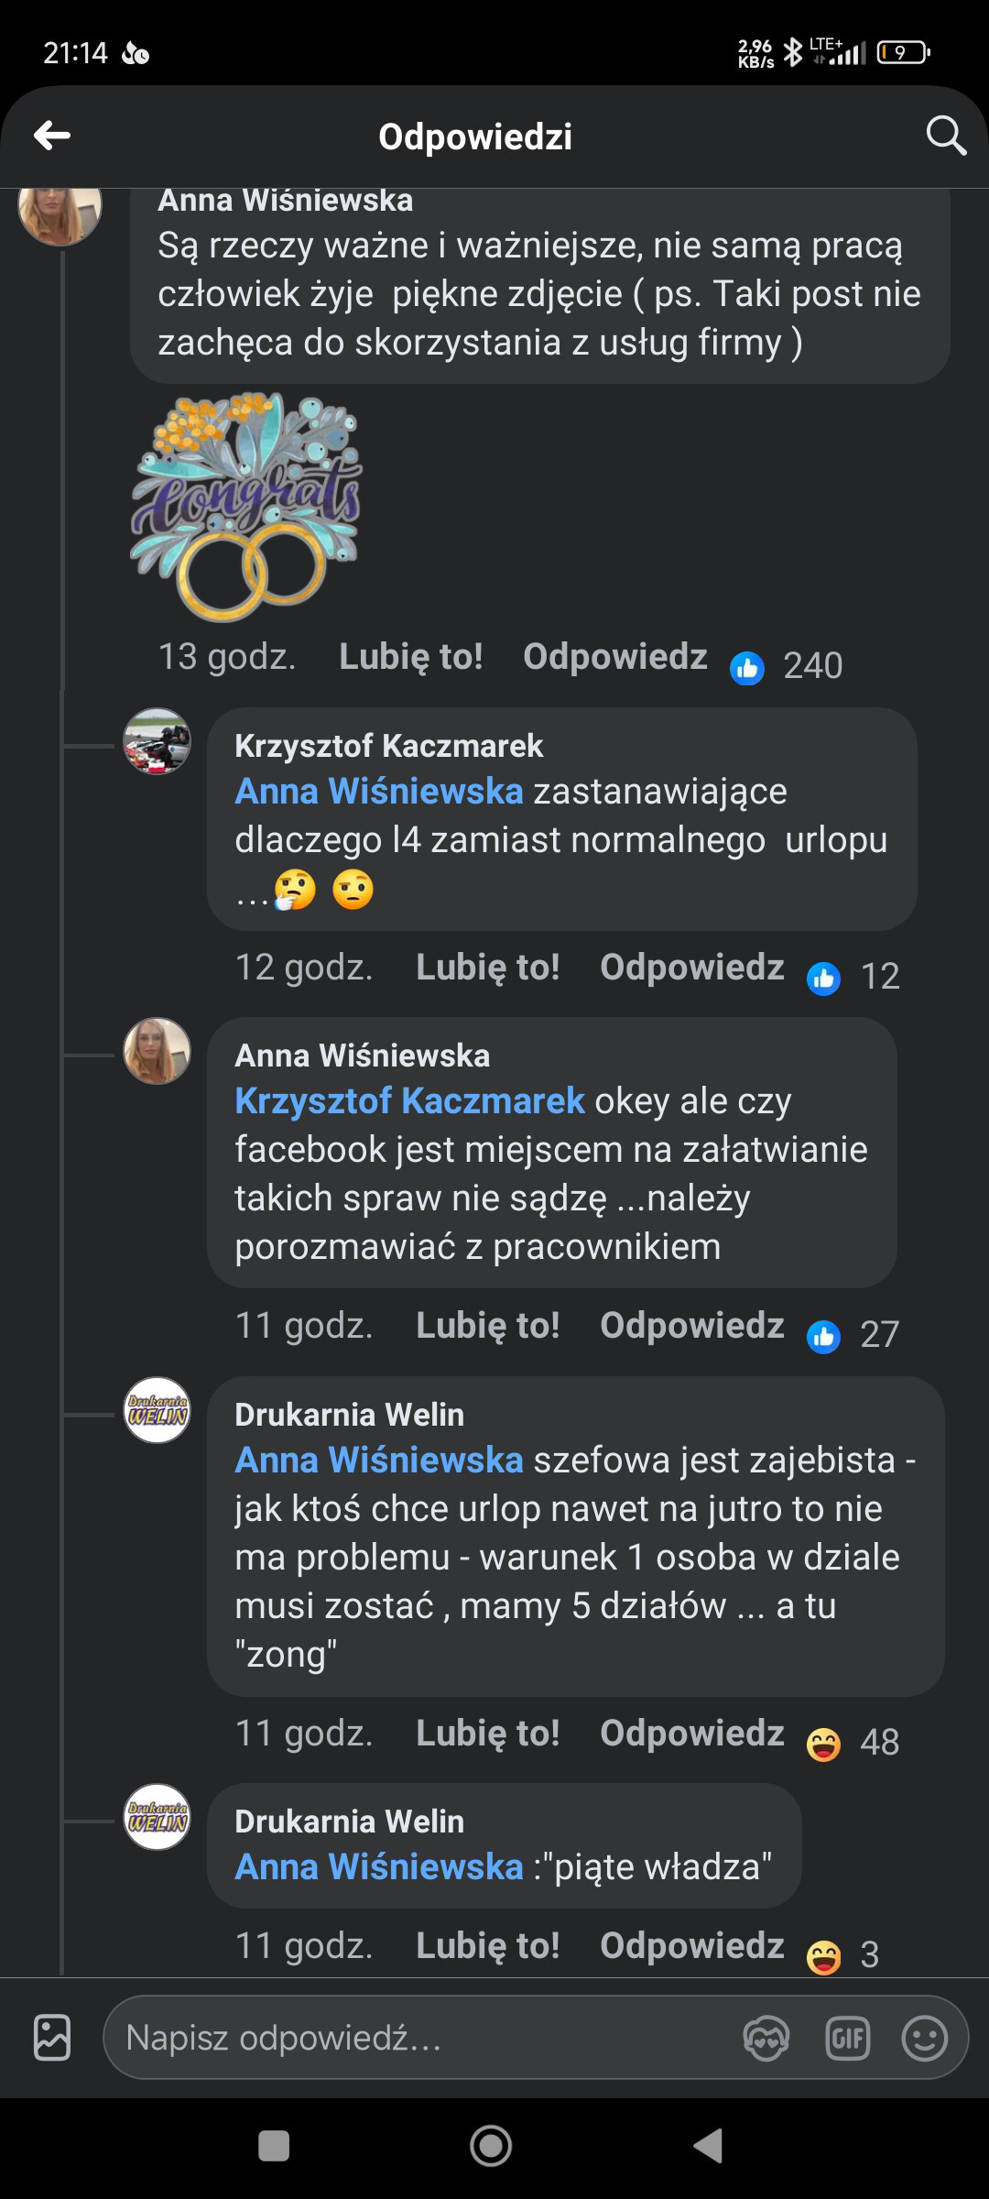
Task: Open the Congrats rings sticker
Action: tap(247, 506)
